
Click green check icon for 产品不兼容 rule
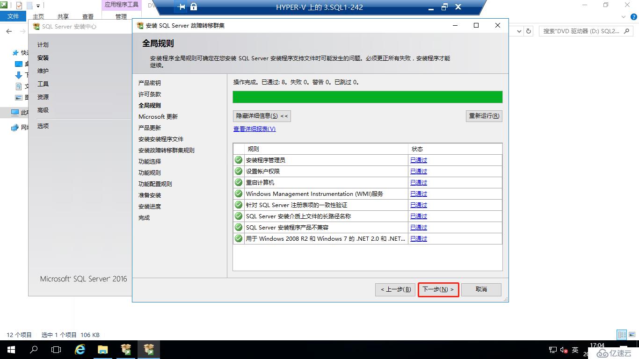239,227
